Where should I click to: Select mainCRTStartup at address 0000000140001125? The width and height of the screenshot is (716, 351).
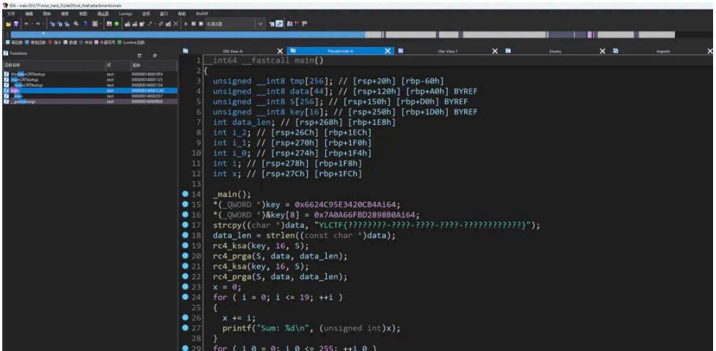[90, 79]
